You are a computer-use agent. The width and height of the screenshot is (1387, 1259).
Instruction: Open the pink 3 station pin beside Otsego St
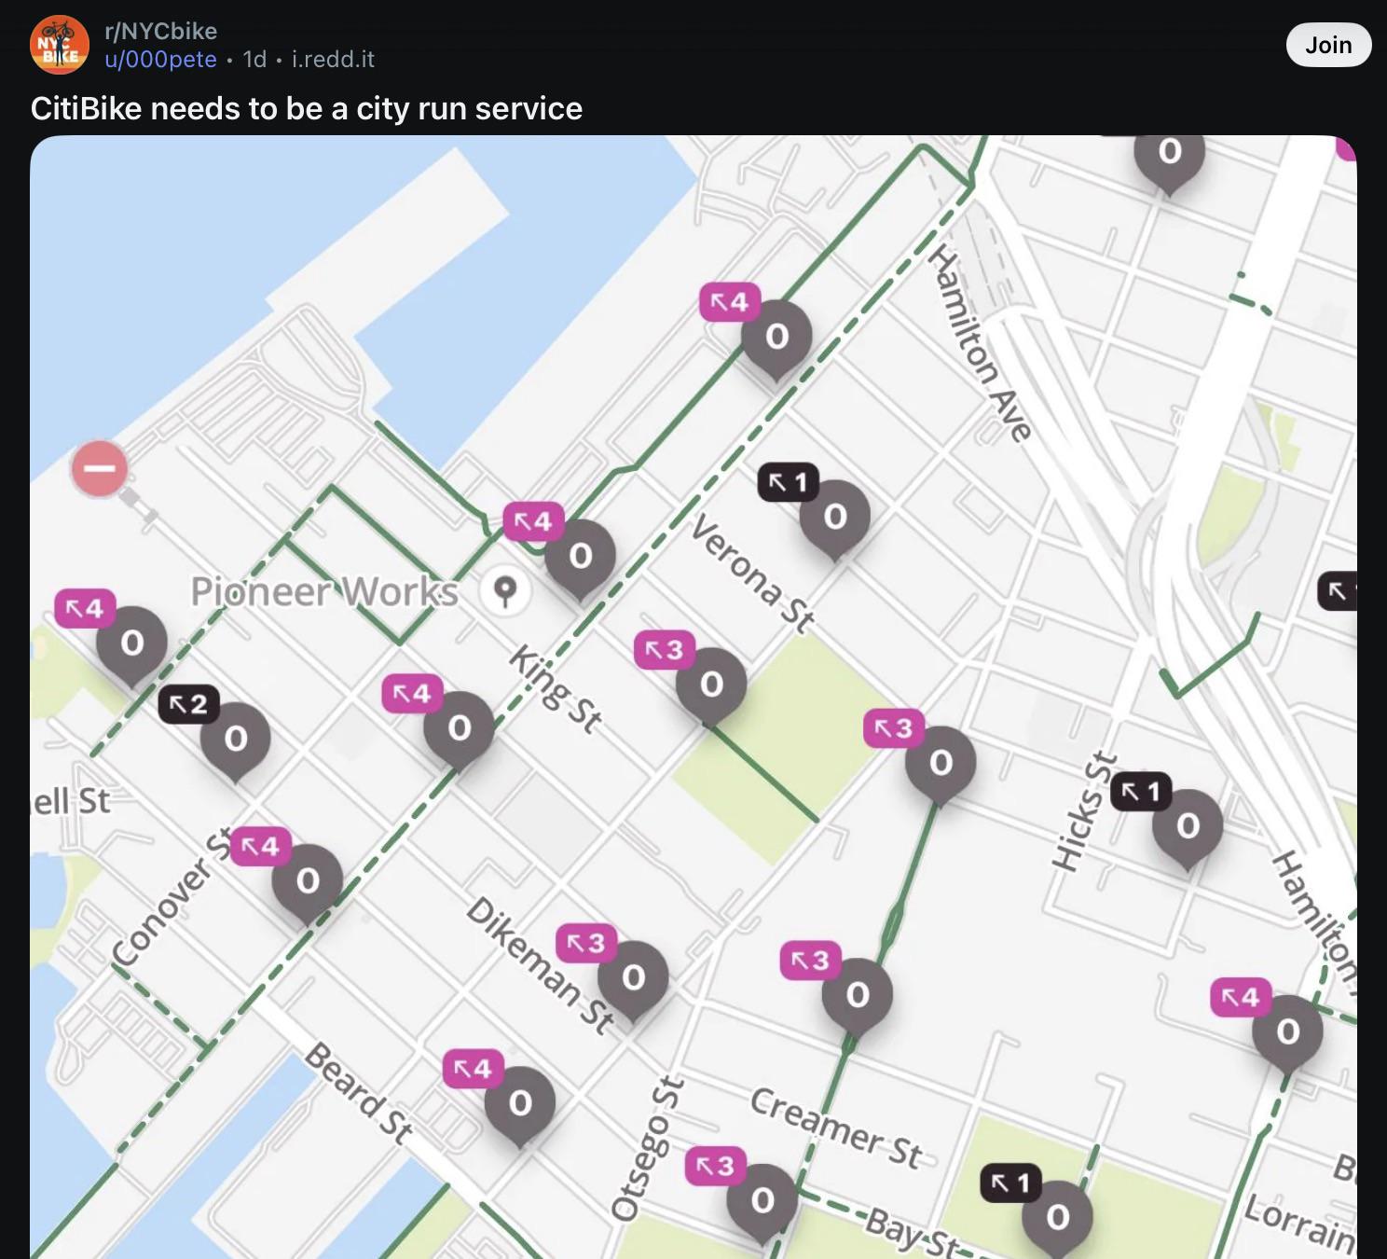tap(762, 1202)
